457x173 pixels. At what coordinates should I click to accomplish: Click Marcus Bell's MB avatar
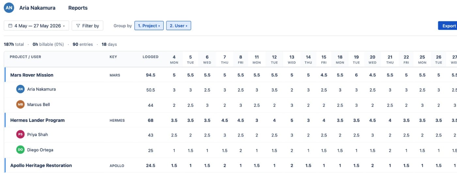pyautogui.click(x=21, y=104)
